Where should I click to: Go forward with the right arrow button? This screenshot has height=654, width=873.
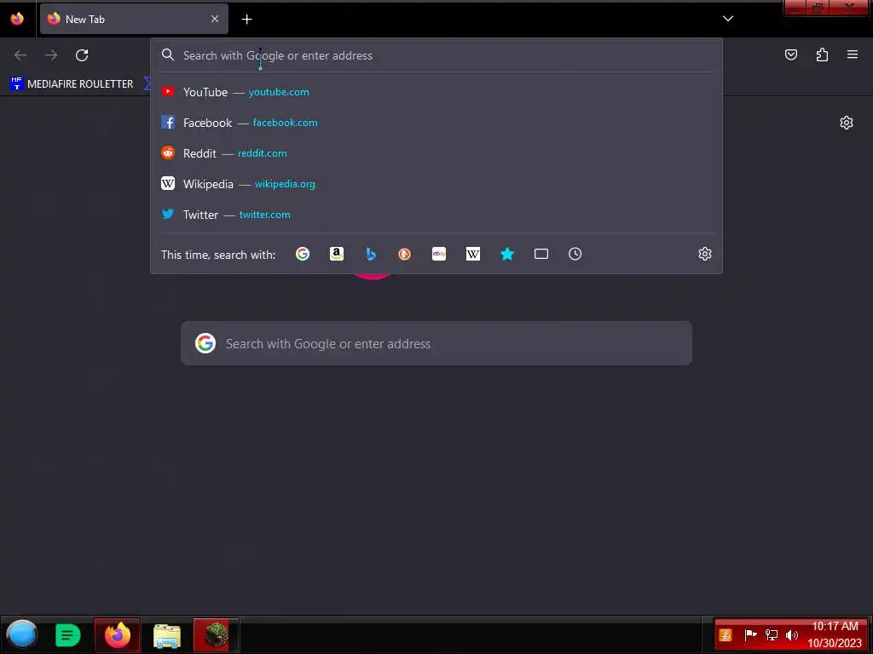coord(51,55)
